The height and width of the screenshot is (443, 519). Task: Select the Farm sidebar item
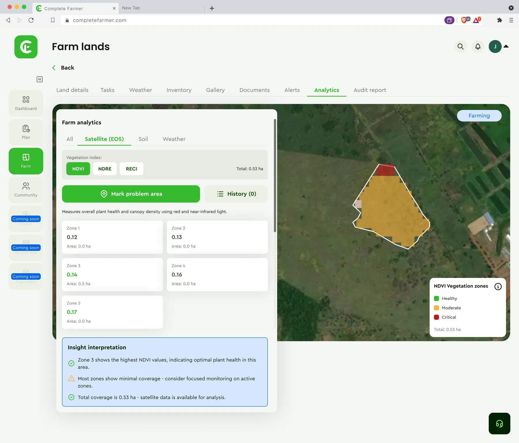click(x=26, y=161)
